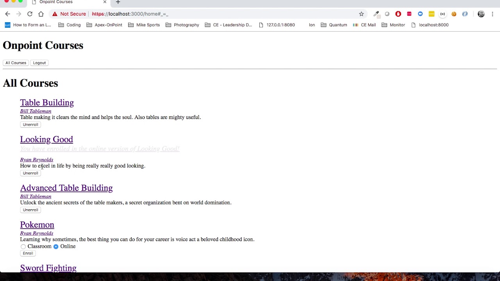Open the How to Form an L... bookmark

28,25
